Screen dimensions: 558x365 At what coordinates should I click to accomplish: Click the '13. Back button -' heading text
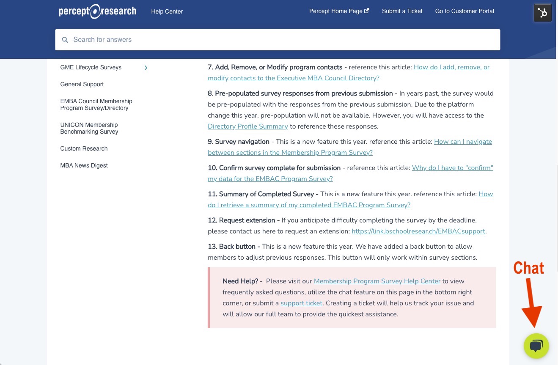point(234,246)
